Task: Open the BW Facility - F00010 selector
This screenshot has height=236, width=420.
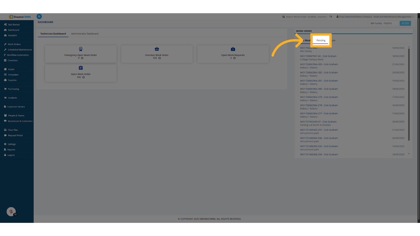Action: pyautogui.click(x=383, y=23)
